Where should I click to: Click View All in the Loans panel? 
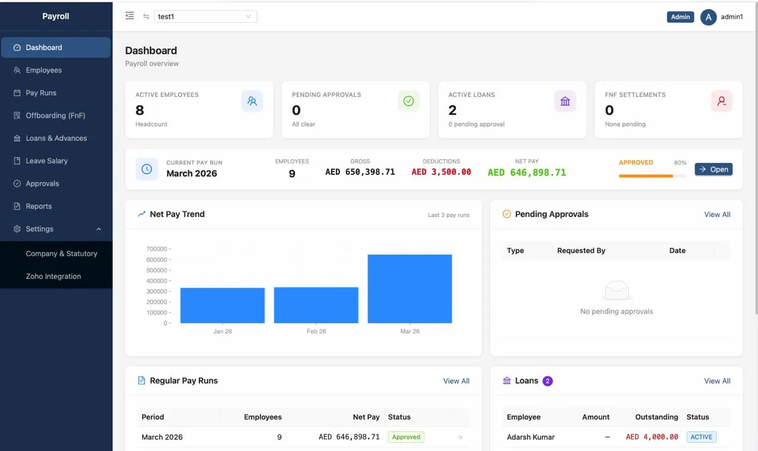717,381
